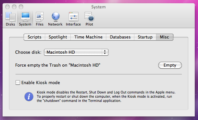Switch to the Databases tab

120,37
